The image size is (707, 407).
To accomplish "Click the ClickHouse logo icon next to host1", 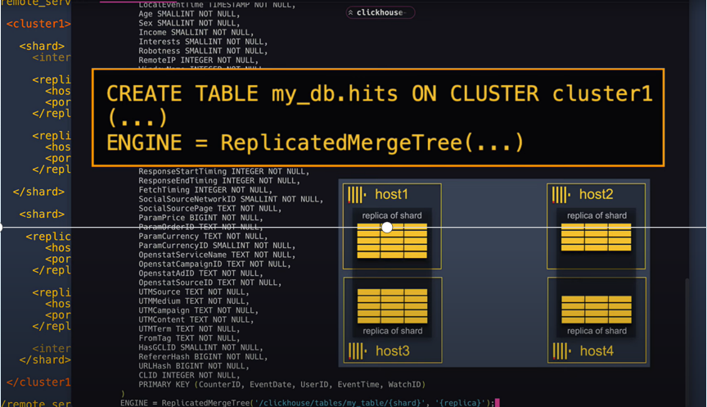I will [357, 195].
